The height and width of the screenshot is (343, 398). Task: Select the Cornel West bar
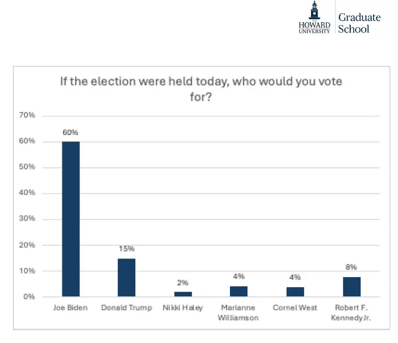[x=295, y=292]
